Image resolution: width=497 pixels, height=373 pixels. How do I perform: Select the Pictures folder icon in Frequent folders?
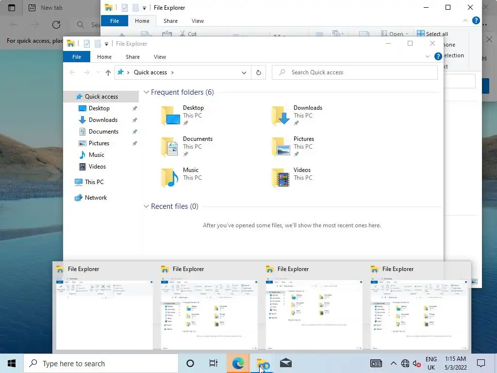click(281, 147)
